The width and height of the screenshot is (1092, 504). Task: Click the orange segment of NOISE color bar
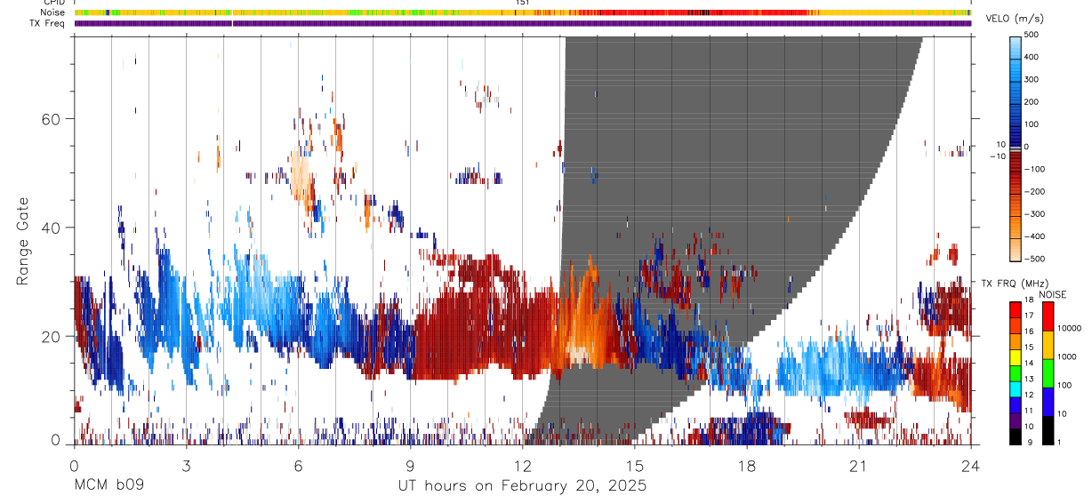(x=1048, y=344)
